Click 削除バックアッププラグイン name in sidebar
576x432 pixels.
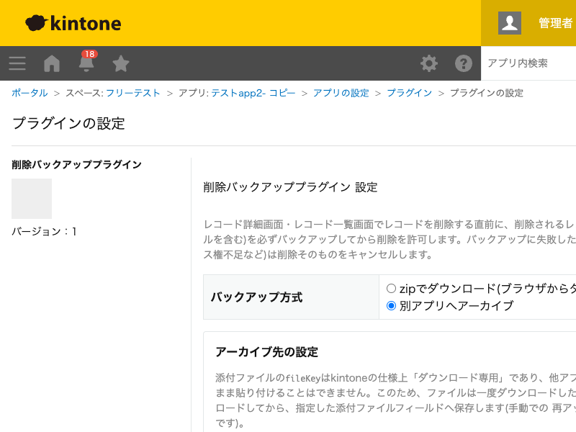[x=76, y=165]
